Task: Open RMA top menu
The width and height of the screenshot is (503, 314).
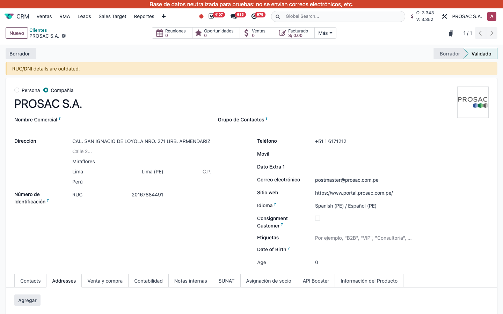Action: tap(65, 16)
